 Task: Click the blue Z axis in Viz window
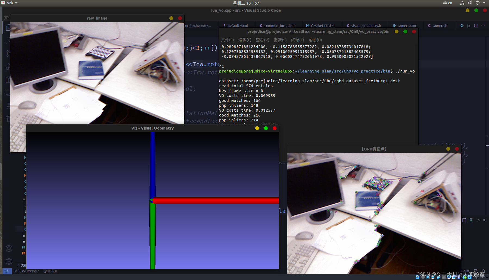[153, 166]
